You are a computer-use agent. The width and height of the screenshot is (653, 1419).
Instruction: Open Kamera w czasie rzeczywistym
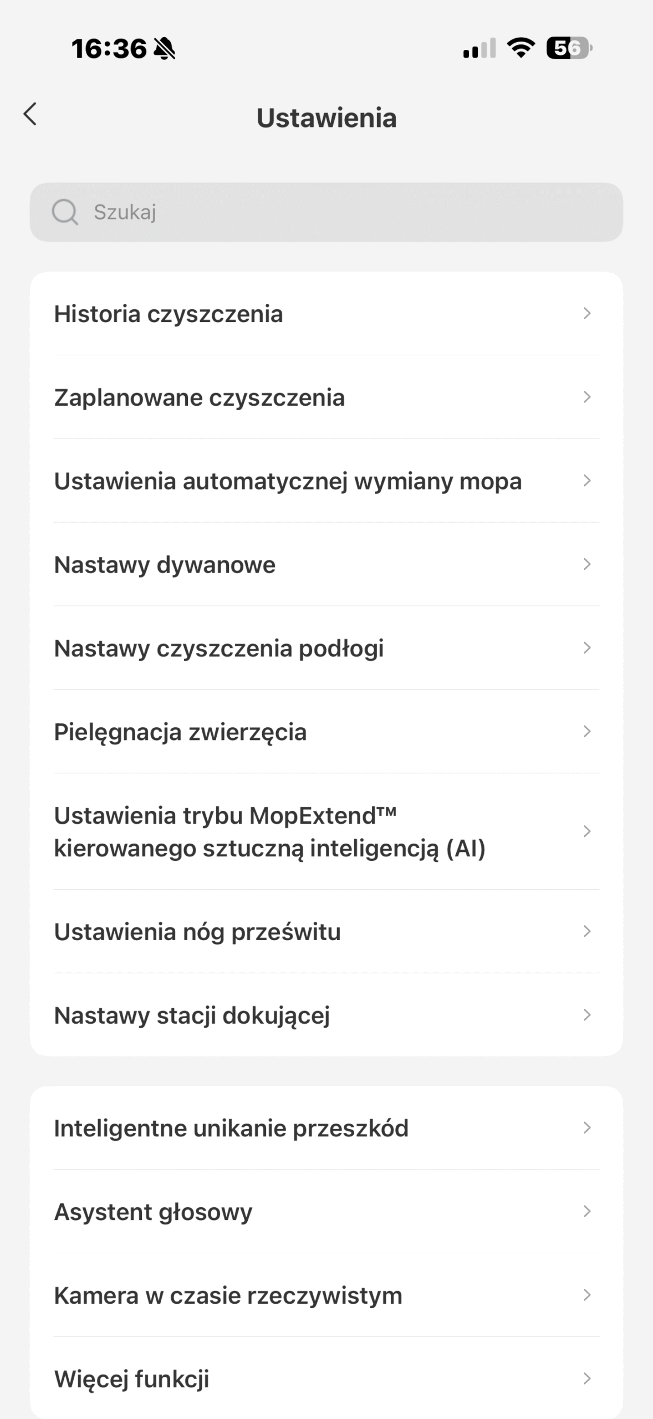pyautogui.click(x=228, y=1295)
